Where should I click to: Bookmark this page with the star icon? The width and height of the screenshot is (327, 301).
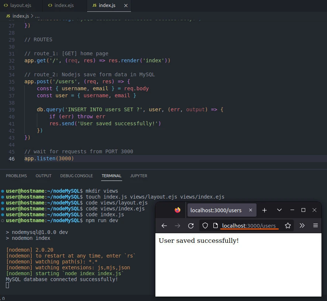tap(288, 225)
